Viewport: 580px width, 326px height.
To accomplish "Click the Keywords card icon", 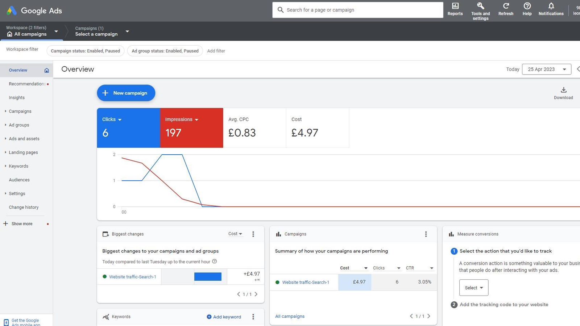I will [x=105, y=317].
